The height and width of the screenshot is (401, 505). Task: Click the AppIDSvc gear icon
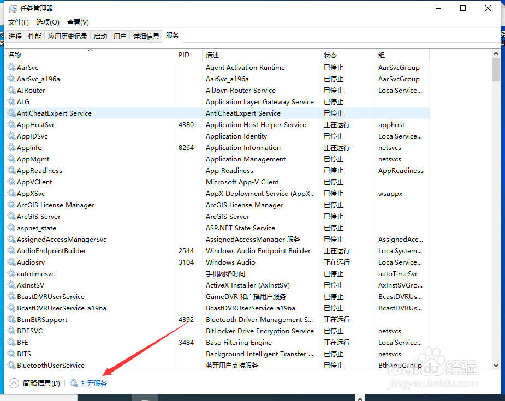point(11,136)
